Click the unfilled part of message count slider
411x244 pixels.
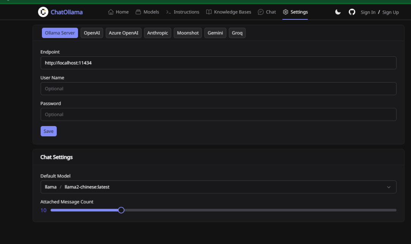tap(260, 210)
